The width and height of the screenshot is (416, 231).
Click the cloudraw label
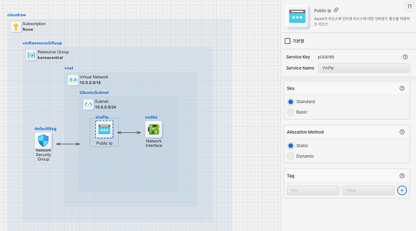[x=17, y=15]
